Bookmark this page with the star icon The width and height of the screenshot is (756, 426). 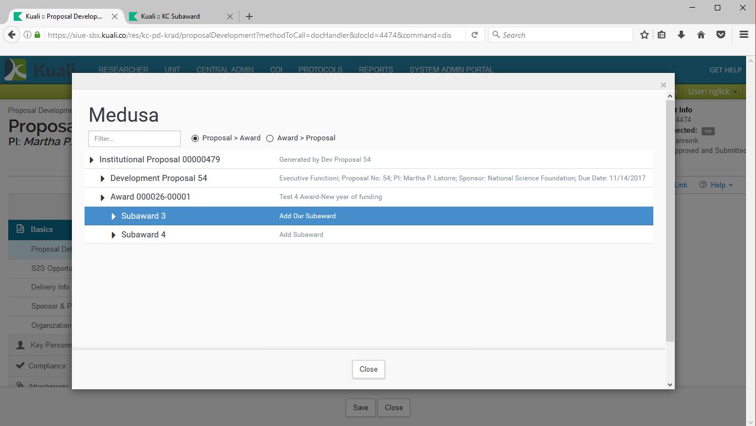[x=645, y=35]
